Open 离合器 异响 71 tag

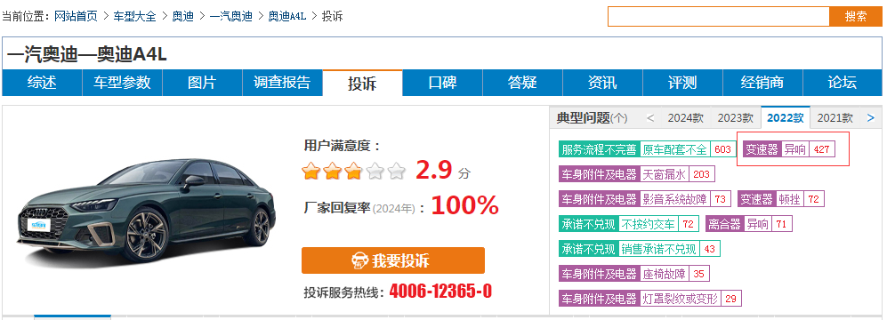pos(749,224)
